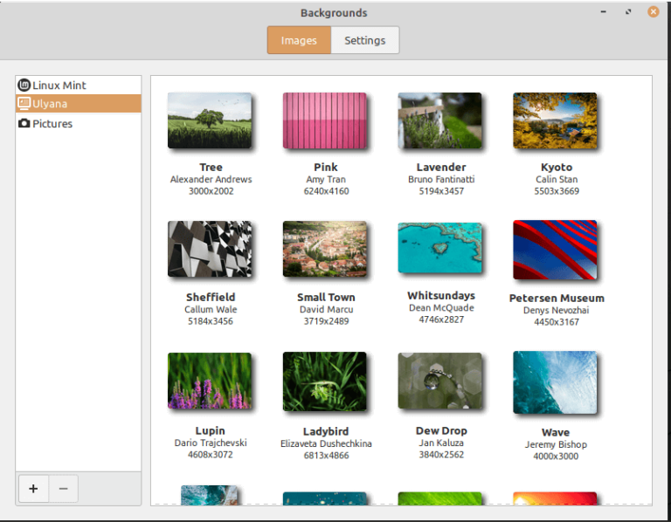The image size is (671, 522).
Task: Click the Pink title label
Action: [x=326, y=167]
